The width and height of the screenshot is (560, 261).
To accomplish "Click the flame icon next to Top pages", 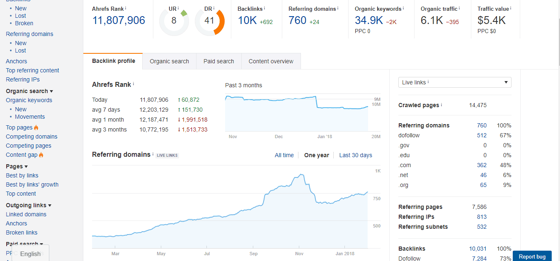I will click(x=36, y=127).
